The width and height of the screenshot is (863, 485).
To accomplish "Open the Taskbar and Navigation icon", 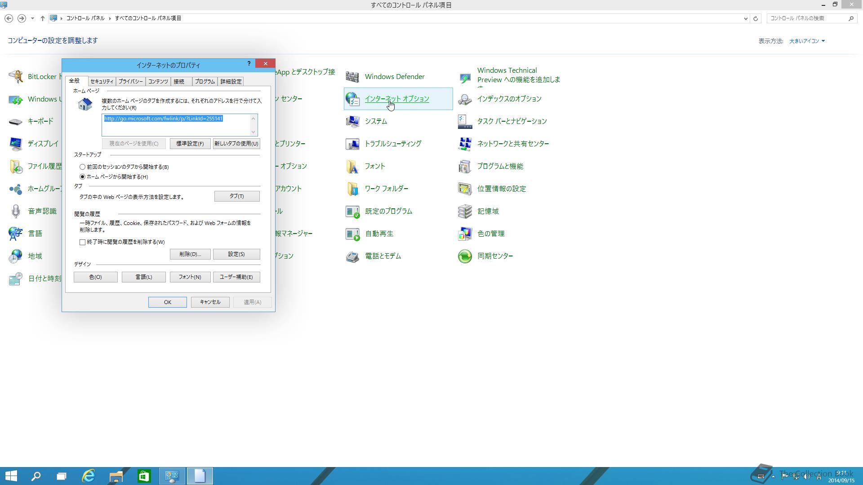I will 465,121.
